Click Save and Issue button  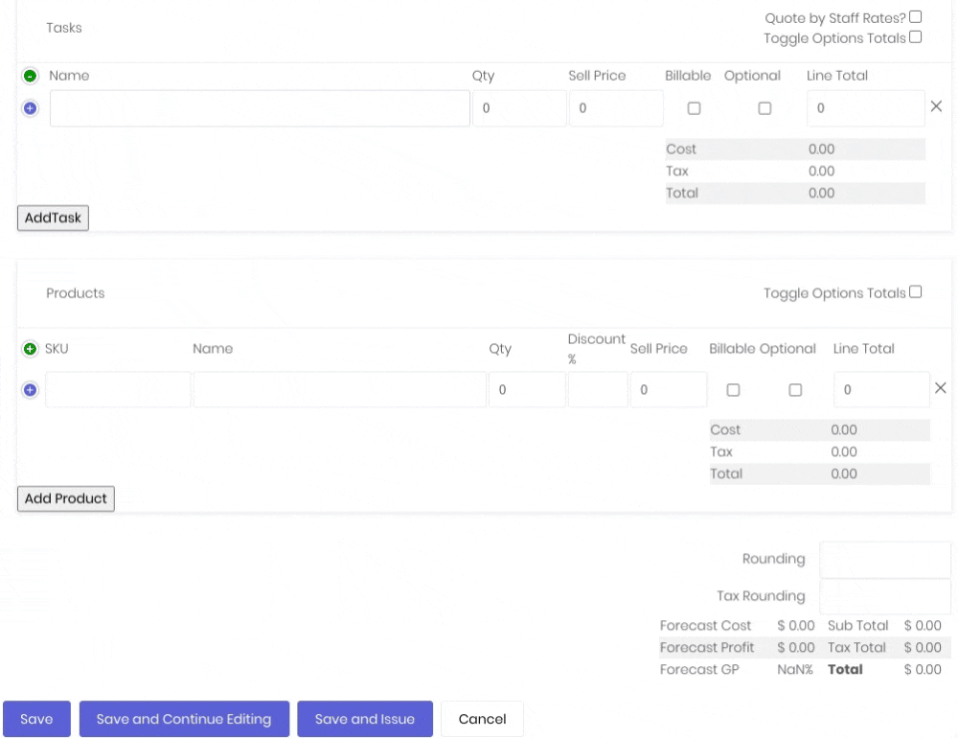pos(365,719)
